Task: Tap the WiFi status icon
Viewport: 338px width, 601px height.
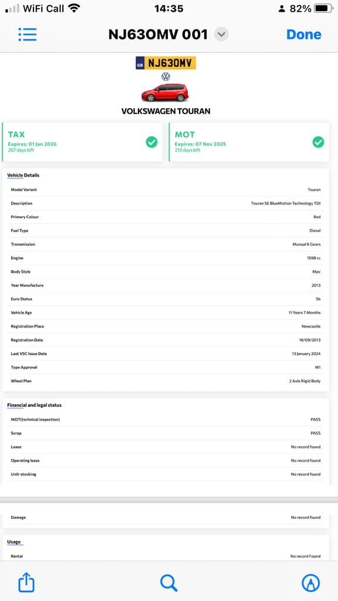Action: 73,8
